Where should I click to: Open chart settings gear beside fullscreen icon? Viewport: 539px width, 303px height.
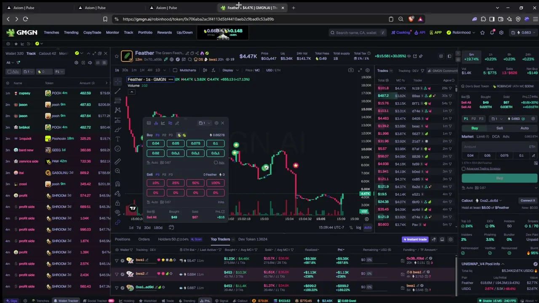tap(368, 70)
